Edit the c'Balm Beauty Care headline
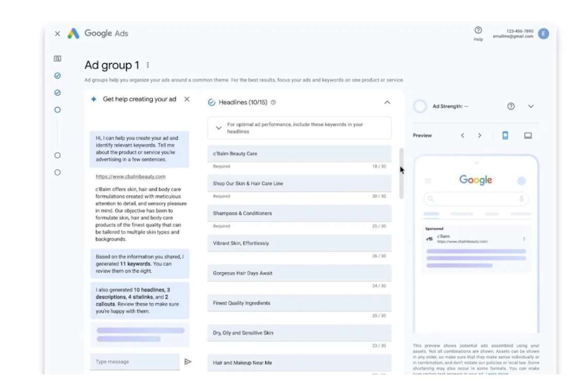The width and height of the screenshot is (585, 384). [x=299, y=154]
